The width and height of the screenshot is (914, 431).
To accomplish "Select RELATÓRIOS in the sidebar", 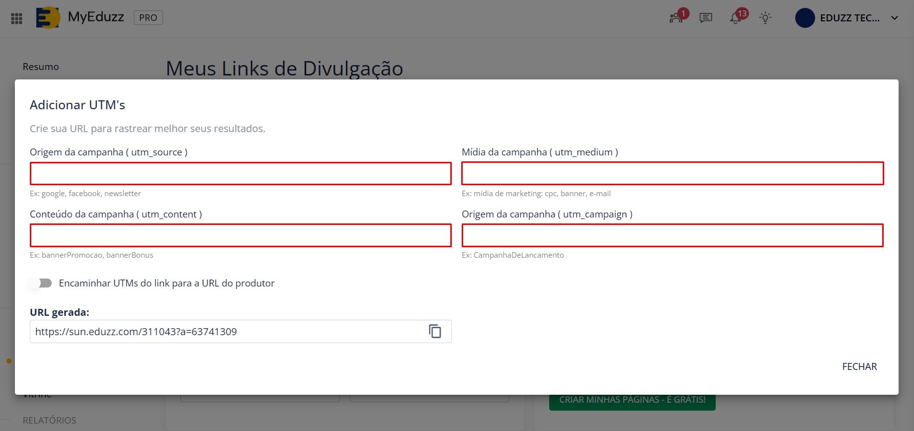I will 49,421.
